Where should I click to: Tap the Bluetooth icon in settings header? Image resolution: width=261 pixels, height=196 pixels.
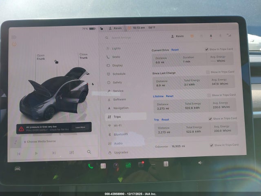pos(220,36)
